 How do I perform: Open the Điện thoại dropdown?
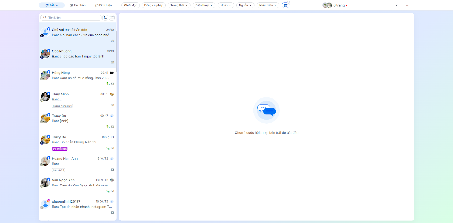(204, 5)
